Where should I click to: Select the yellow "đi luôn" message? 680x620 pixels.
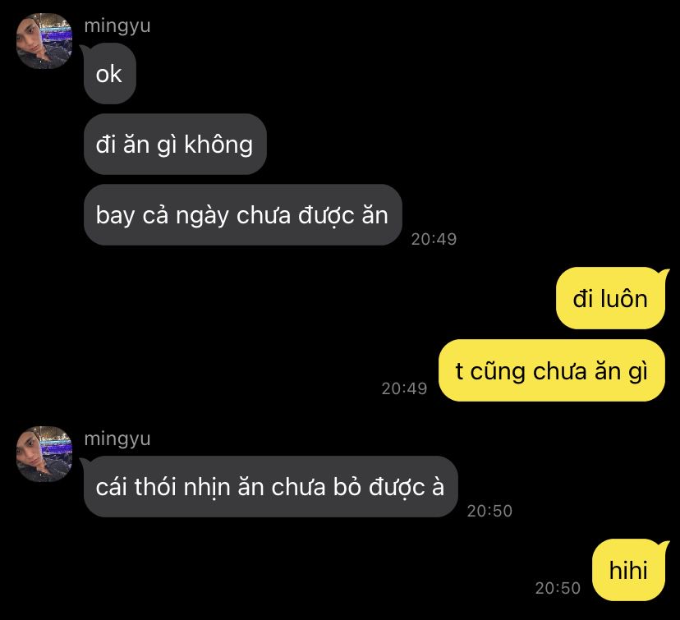pos(611,299)
